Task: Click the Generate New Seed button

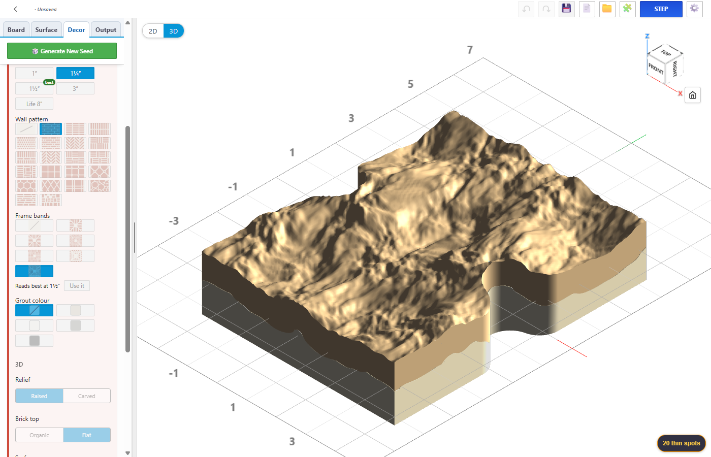Action: 62,51
